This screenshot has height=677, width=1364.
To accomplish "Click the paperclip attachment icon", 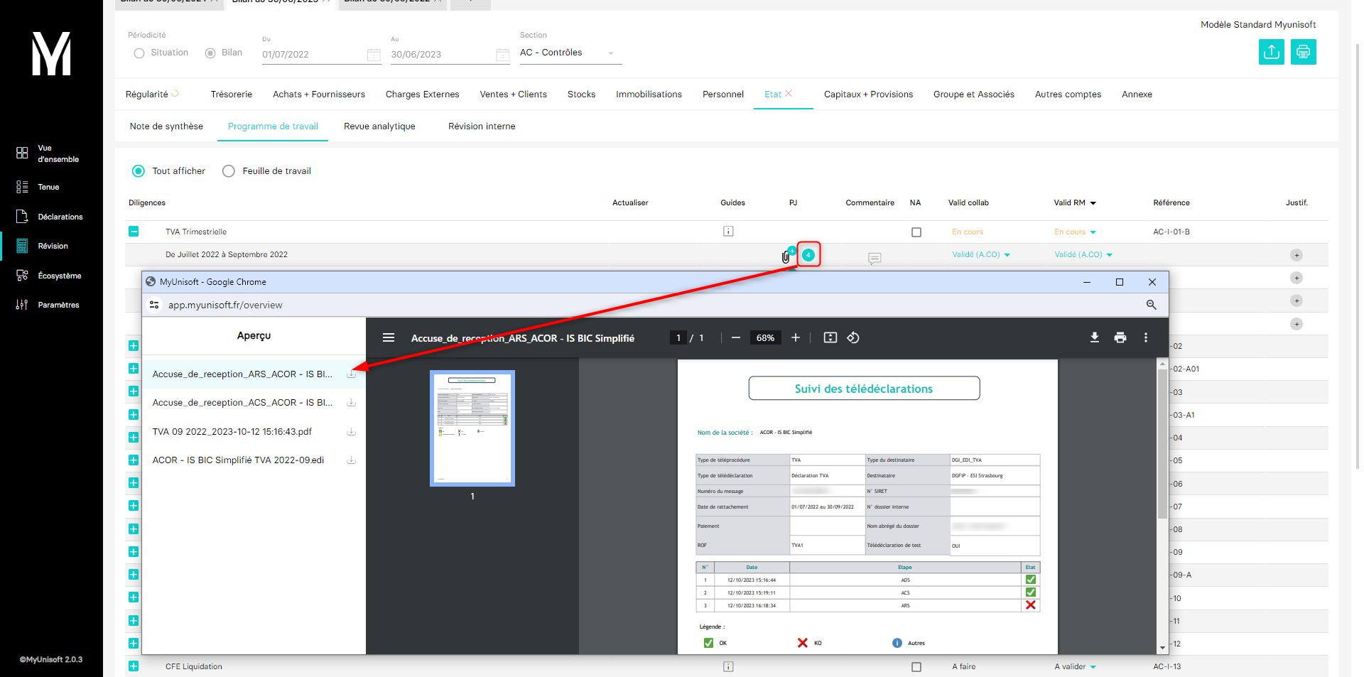I will tap(786, 256).
